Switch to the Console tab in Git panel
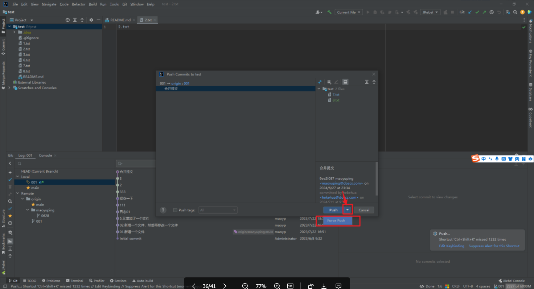 click(x=45, y=156)
